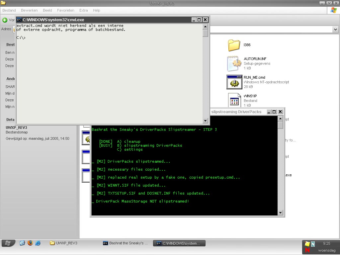Launch Internet Explorer from the quick launch bar
The width and height of the screenshot is (340, 255).
point(38,243)
